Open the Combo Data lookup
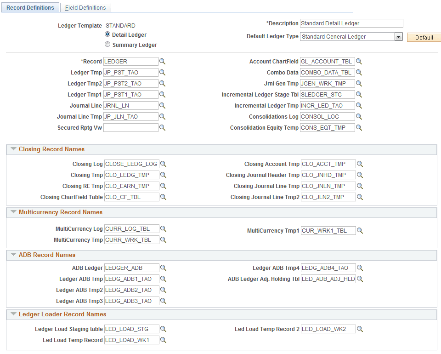Viewport: 441px width, 354px height. [x=359, y=72]
